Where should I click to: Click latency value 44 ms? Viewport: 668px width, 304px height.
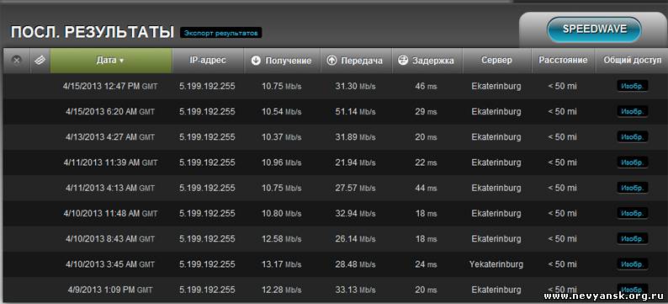point(426,188)
